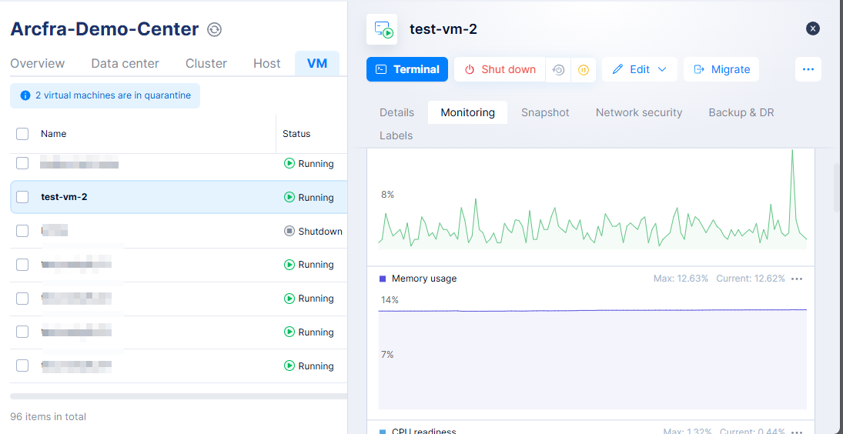This screenshot has height=434, width=843.
Task: Open the three-dot more actions menu
Action: coord(808,69)
